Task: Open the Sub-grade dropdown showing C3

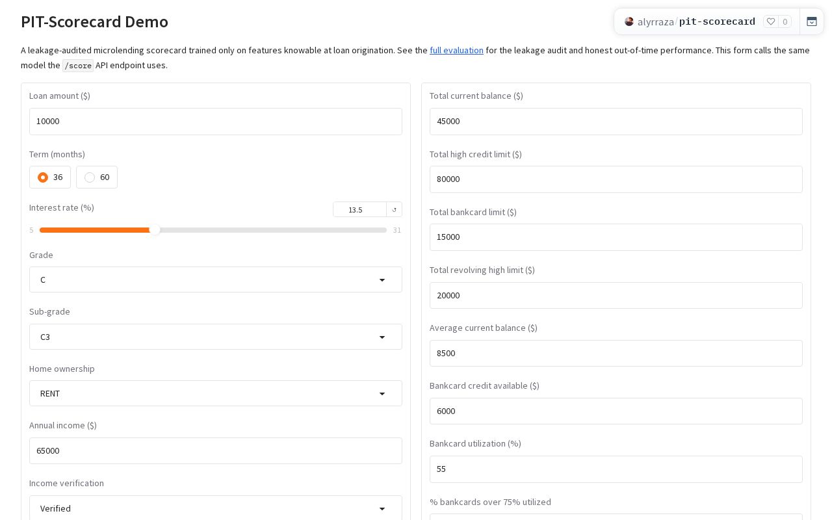Action: (x=216, y=337)
